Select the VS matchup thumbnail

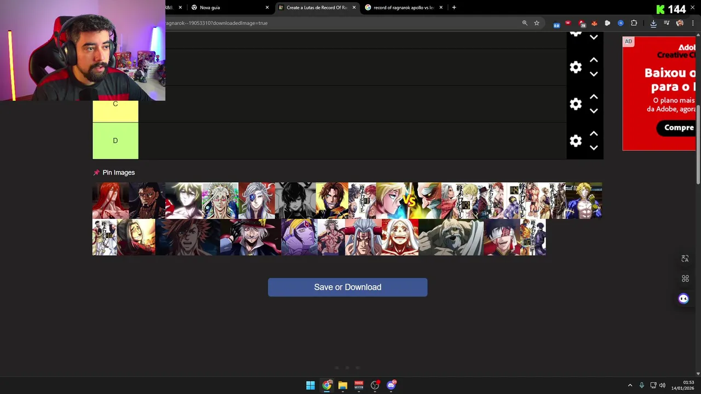coord(409,201)
